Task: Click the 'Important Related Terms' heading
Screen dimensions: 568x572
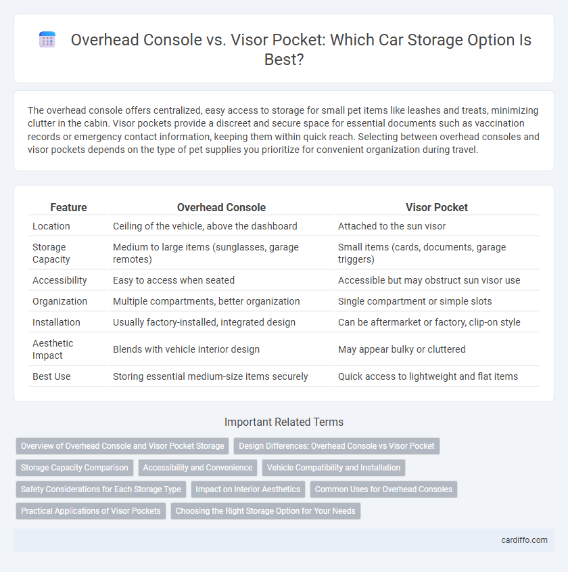Action: coord(284,422)
